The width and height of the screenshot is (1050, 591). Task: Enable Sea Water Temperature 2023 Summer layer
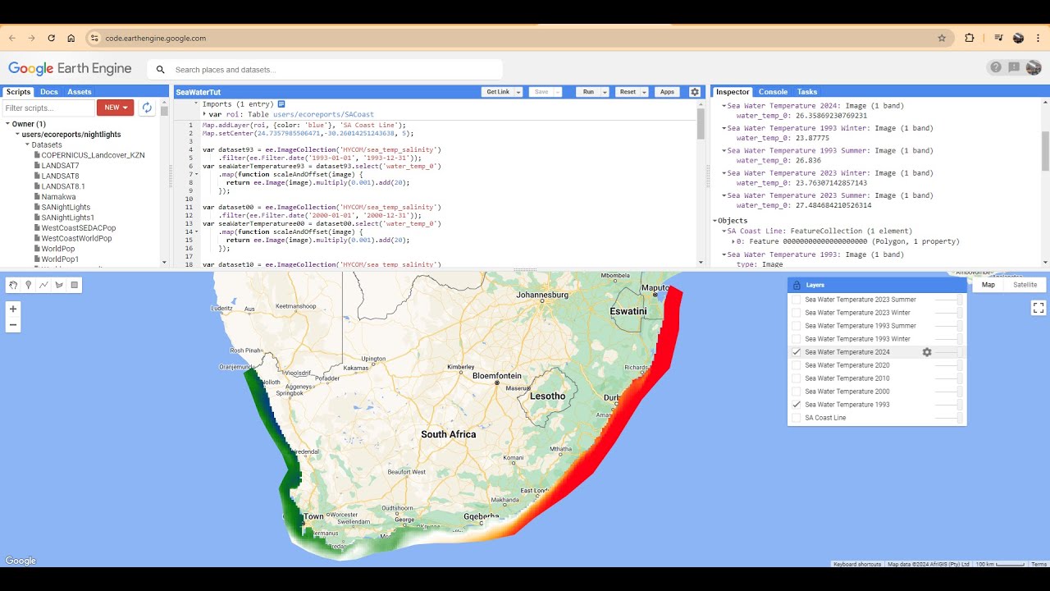[x=796, y=300]
